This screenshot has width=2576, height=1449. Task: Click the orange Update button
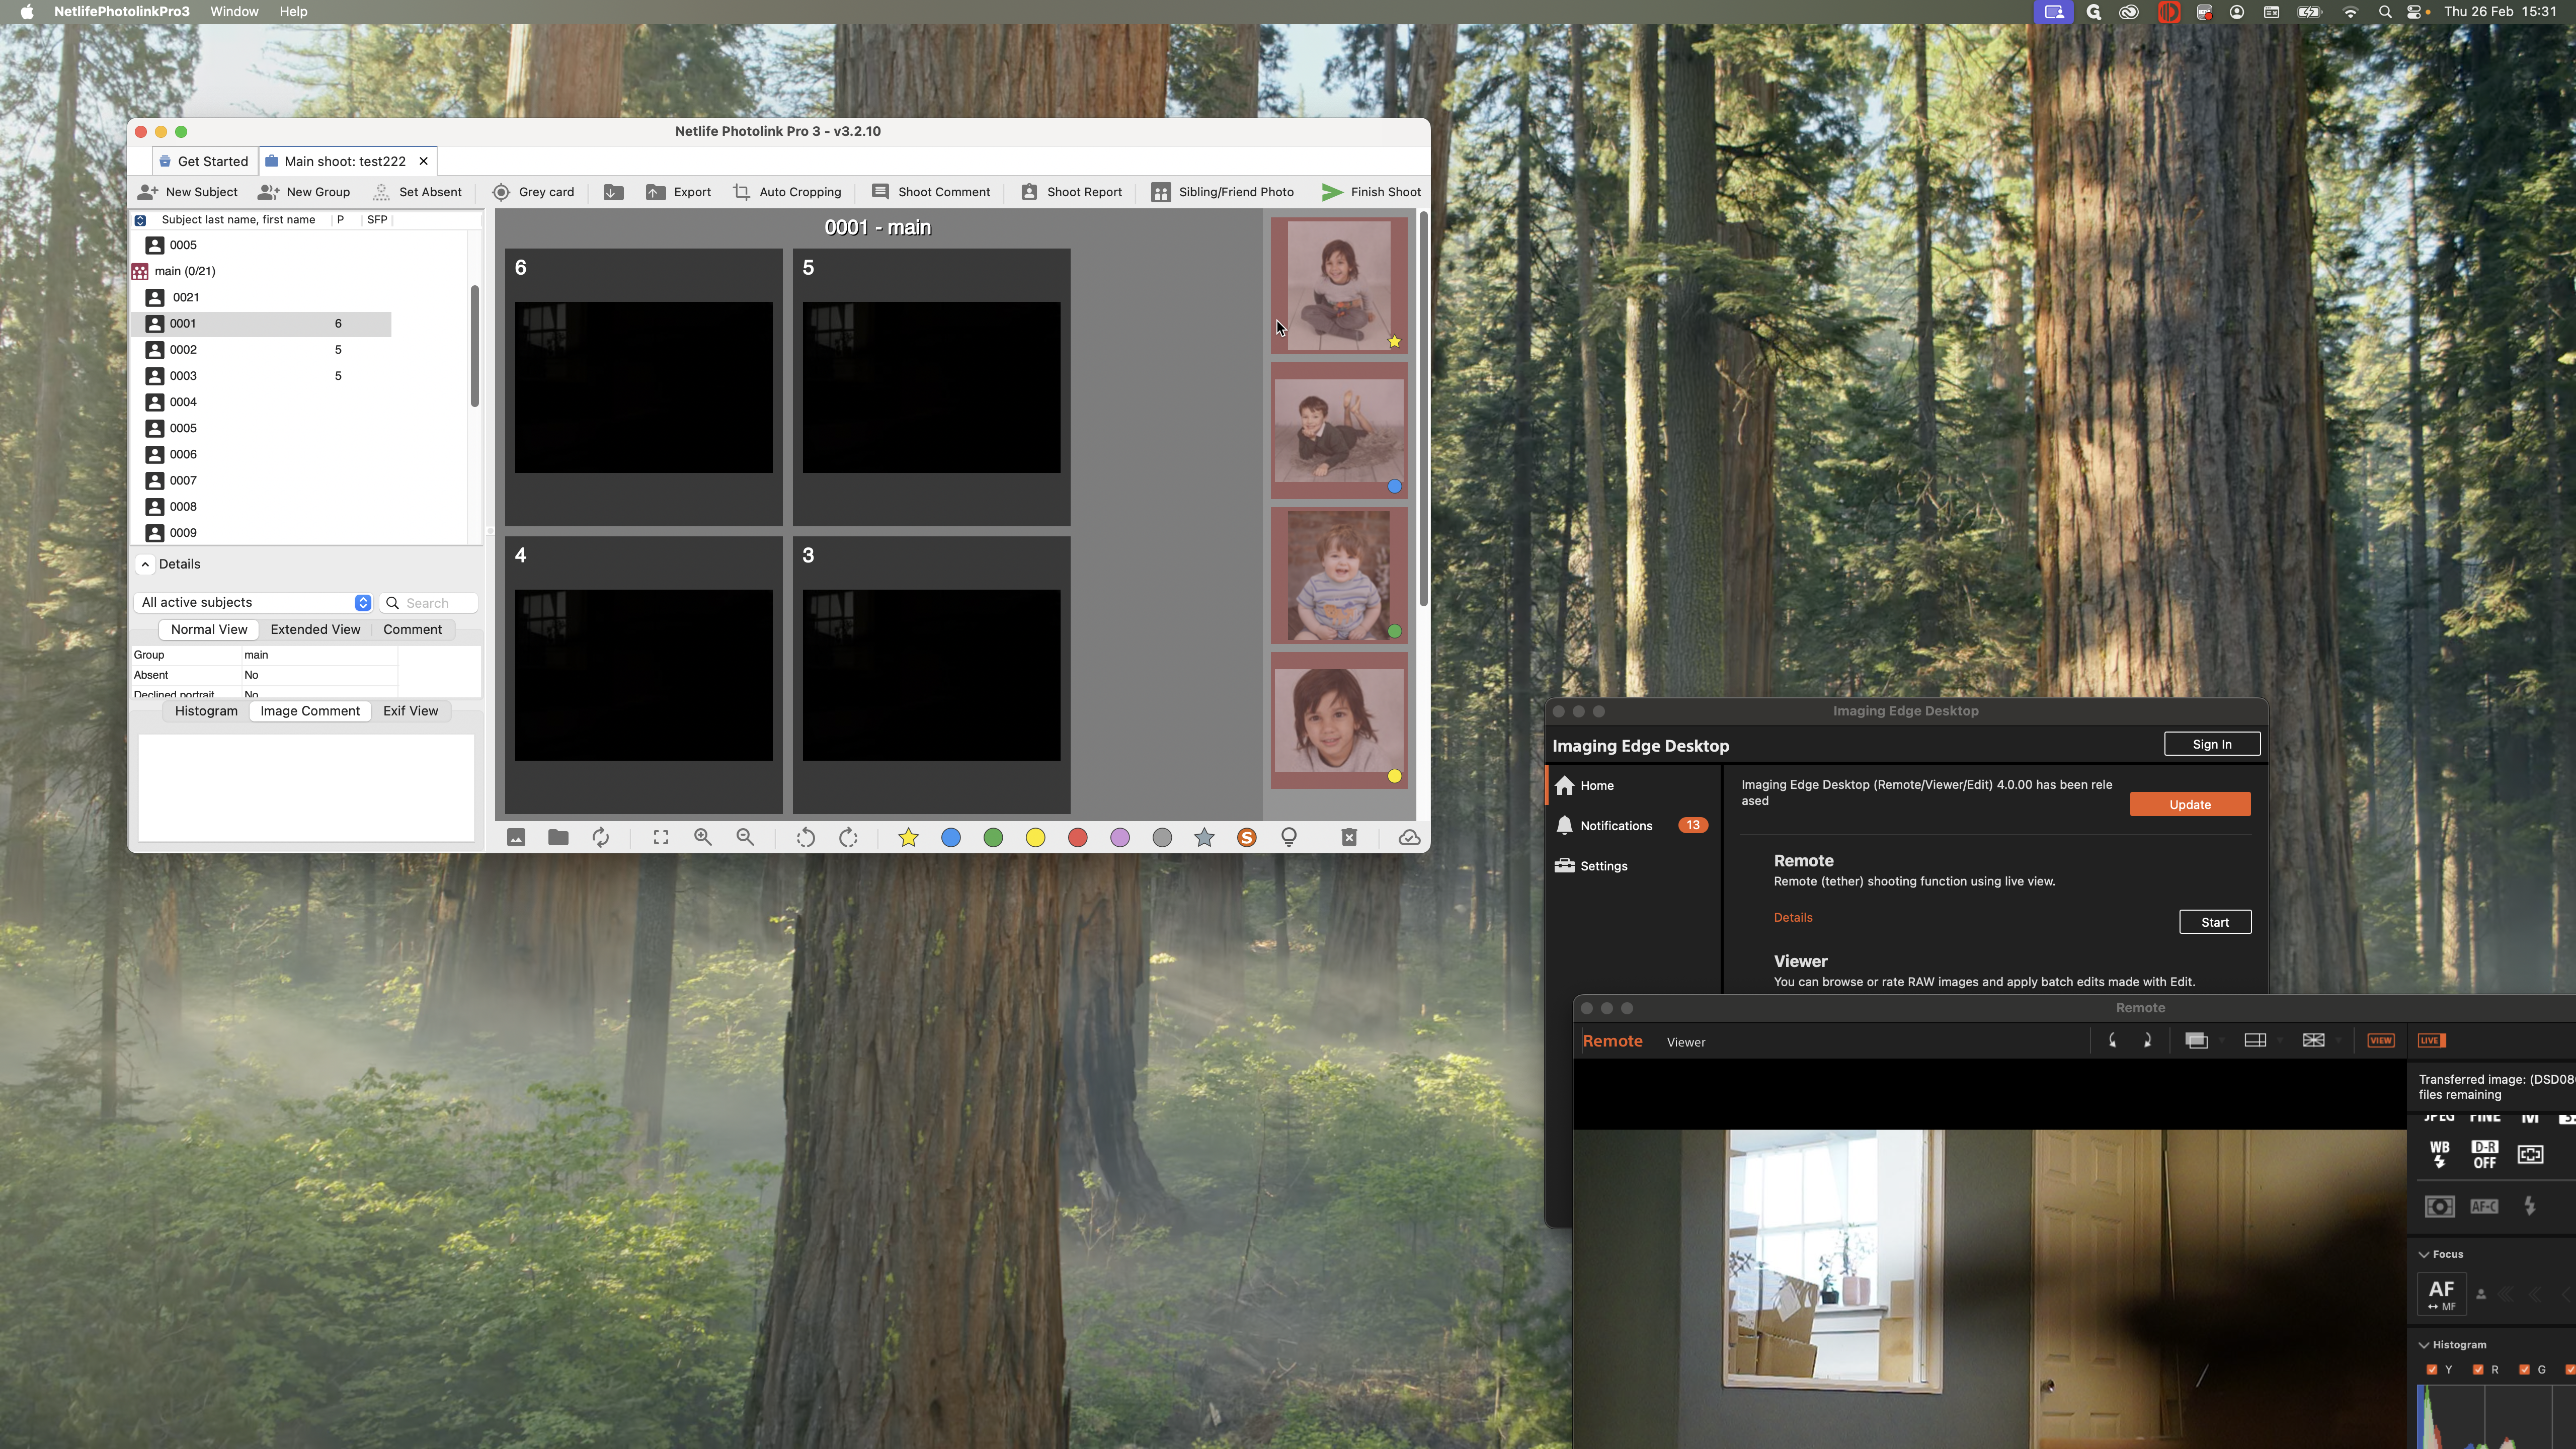point(2189,805)
